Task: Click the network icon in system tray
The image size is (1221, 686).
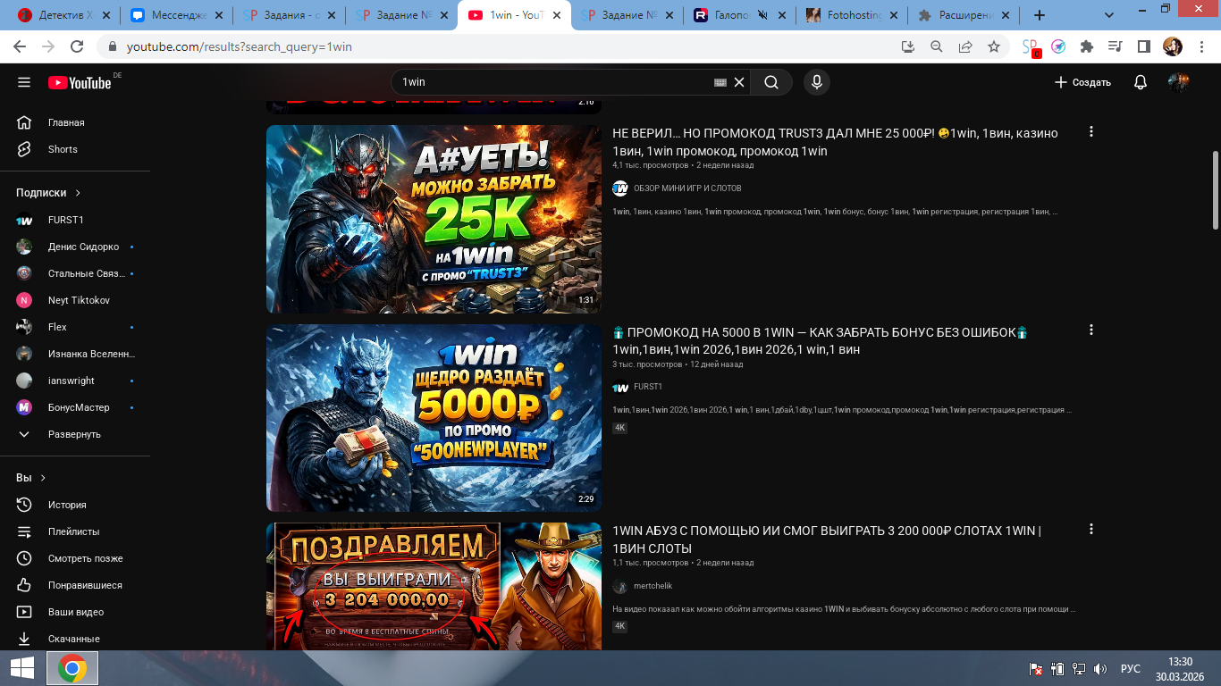Action: click(1079, 669)
